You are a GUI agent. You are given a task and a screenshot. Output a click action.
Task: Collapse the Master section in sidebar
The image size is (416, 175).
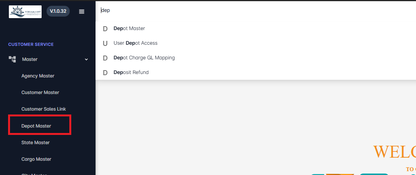click(x=48, y=59)
